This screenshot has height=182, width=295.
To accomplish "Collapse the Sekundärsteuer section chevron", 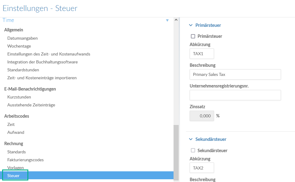I will click(191, 139).
